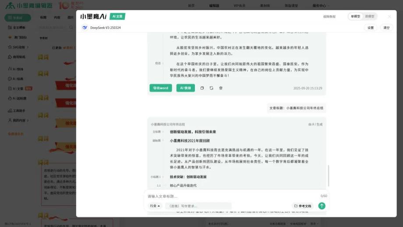Expand SVG动效 in the editor sidebar

tap(18, 47)
